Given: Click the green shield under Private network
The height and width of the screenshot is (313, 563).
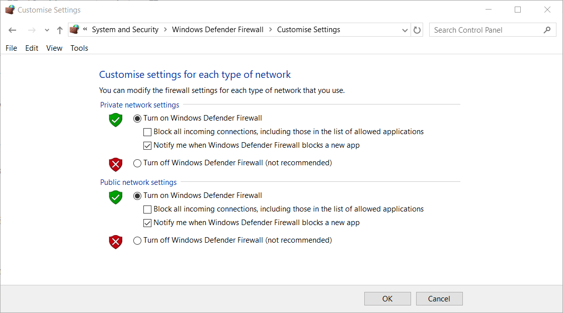Looking at the screenshot, I should pyautogui.click(x=116, y=120).
